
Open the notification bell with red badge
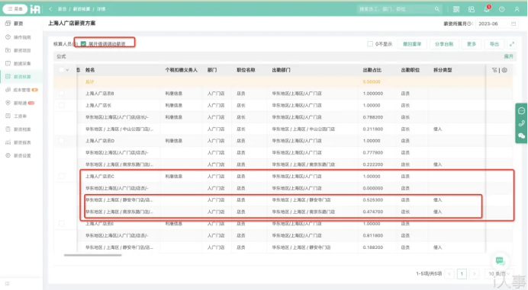pos(487,9)
